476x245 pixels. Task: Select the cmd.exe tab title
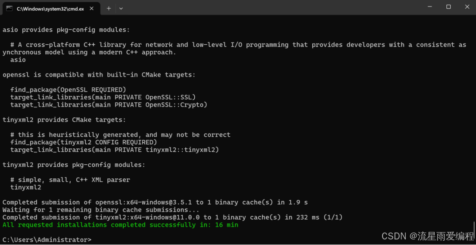click(x=50, y=9)
